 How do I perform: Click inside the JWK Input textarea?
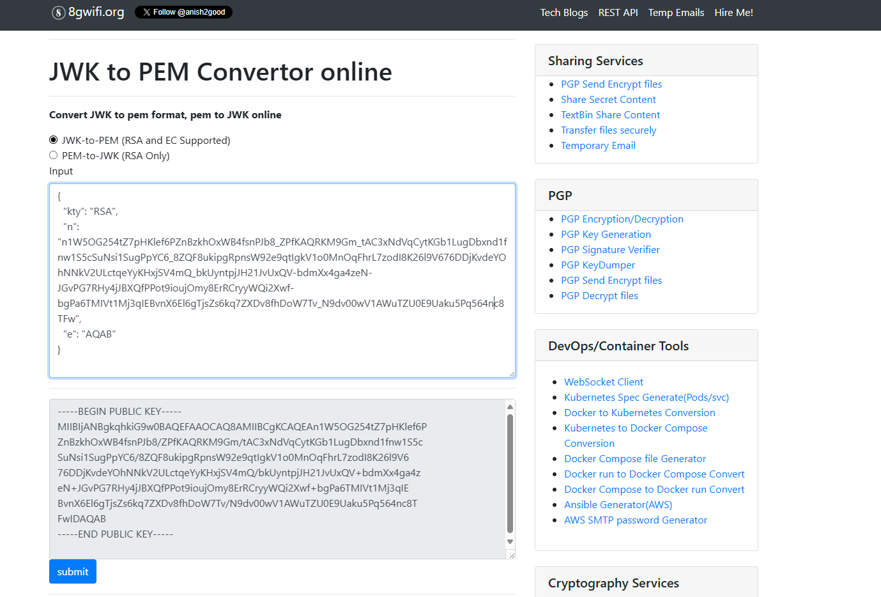pos(282,281)
